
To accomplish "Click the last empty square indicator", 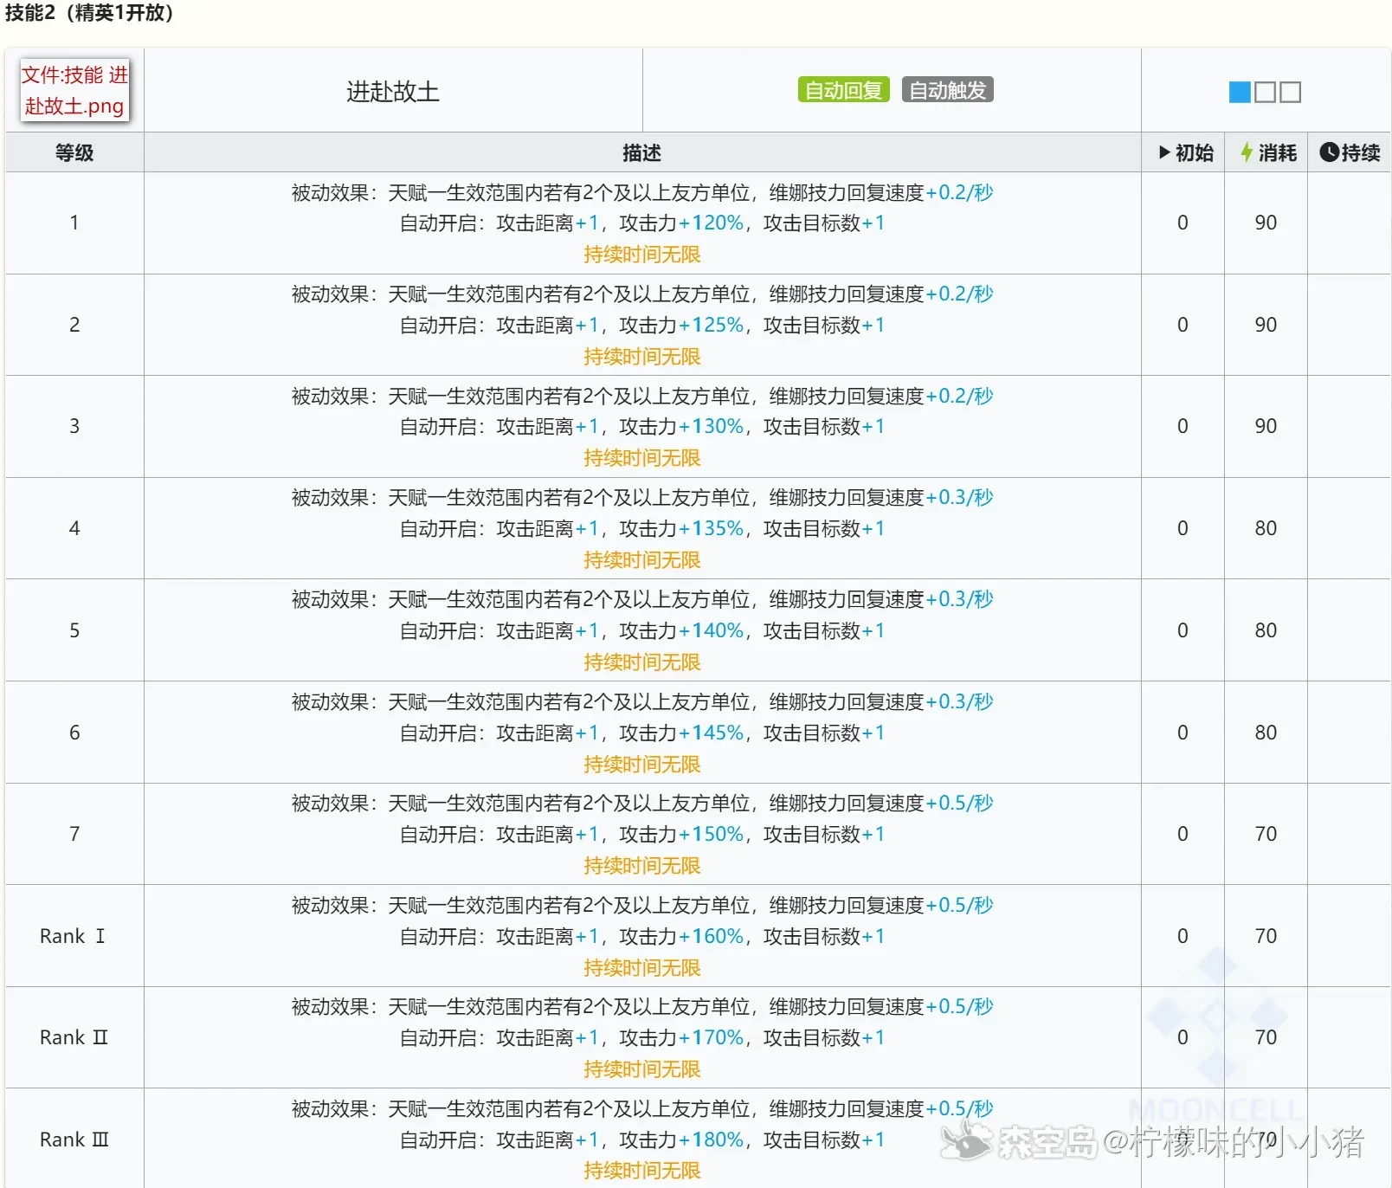I will tap(1290, 92).
